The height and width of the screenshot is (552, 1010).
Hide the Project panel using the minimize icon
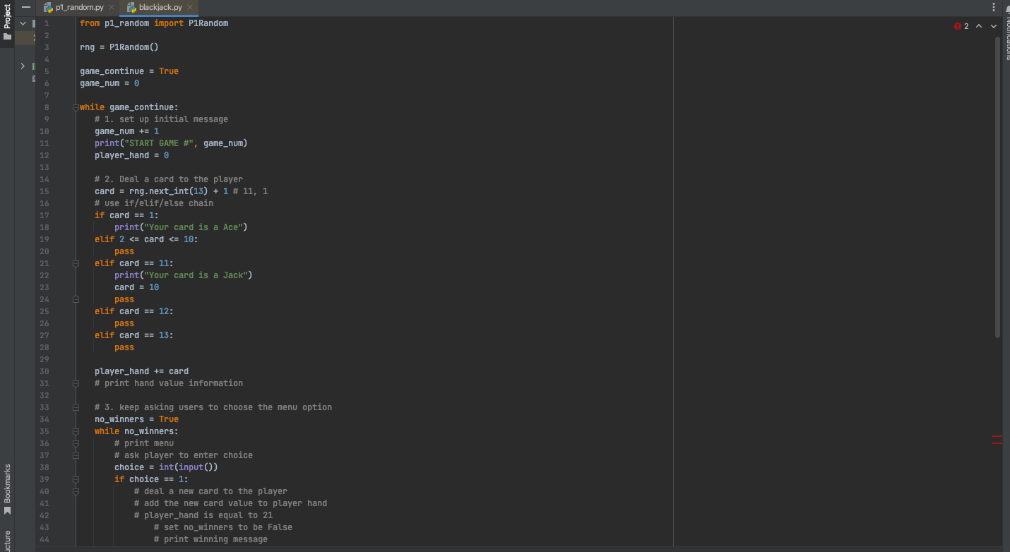click(26, 6)
